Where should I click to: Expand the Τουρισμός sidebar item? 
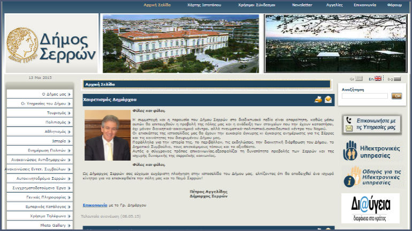[40, 113]
